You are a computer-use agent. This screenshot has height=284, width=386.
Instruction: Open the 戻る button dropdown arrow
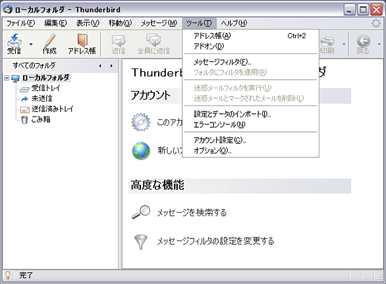(x=379, y=44)
